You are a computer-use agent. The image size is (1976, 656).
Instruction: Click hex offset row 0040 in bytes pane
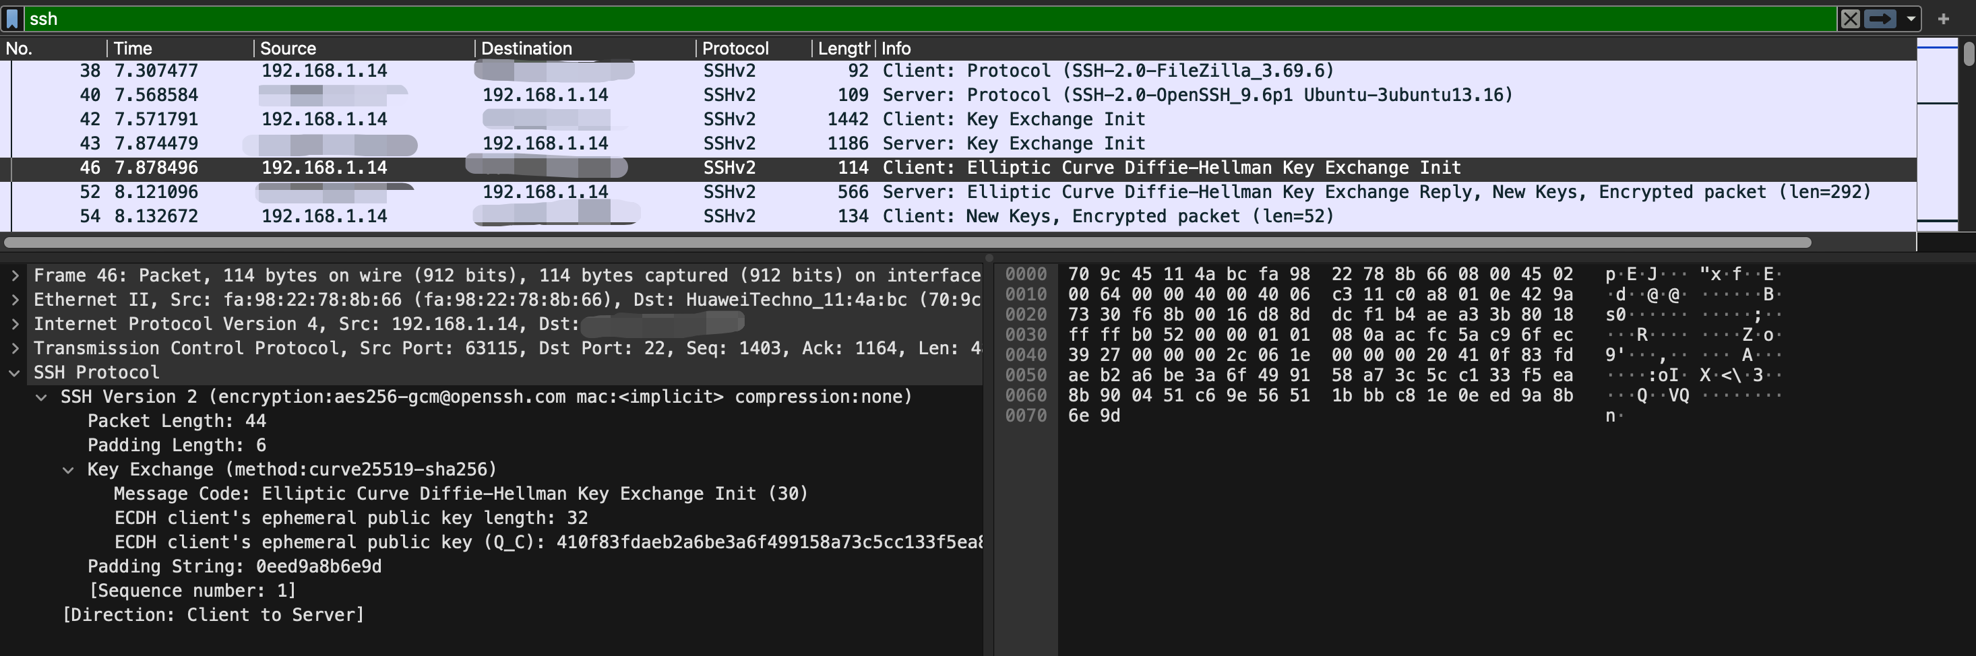click(1026, 355)
